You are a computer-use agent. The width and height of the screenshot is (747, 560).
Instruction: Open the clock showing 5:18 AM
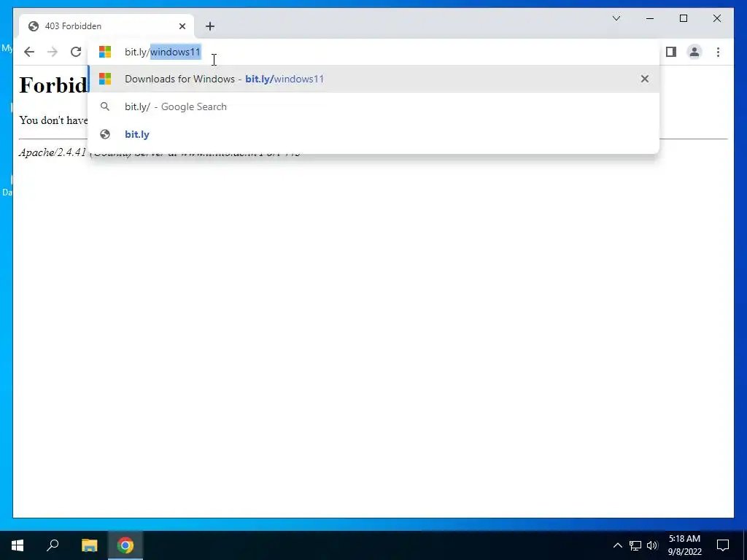point(684,545)
